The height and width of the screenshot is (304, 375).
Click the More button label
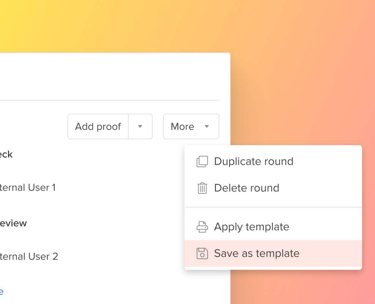click(182, 127)
